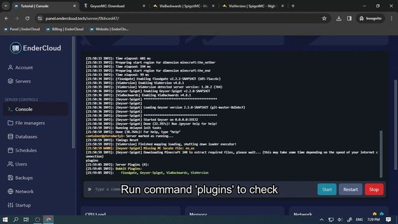The height and width of the screenshot is (224, 398).
Task: Click 'Server Plugins (4):' console line
Action: coord(132,164)
